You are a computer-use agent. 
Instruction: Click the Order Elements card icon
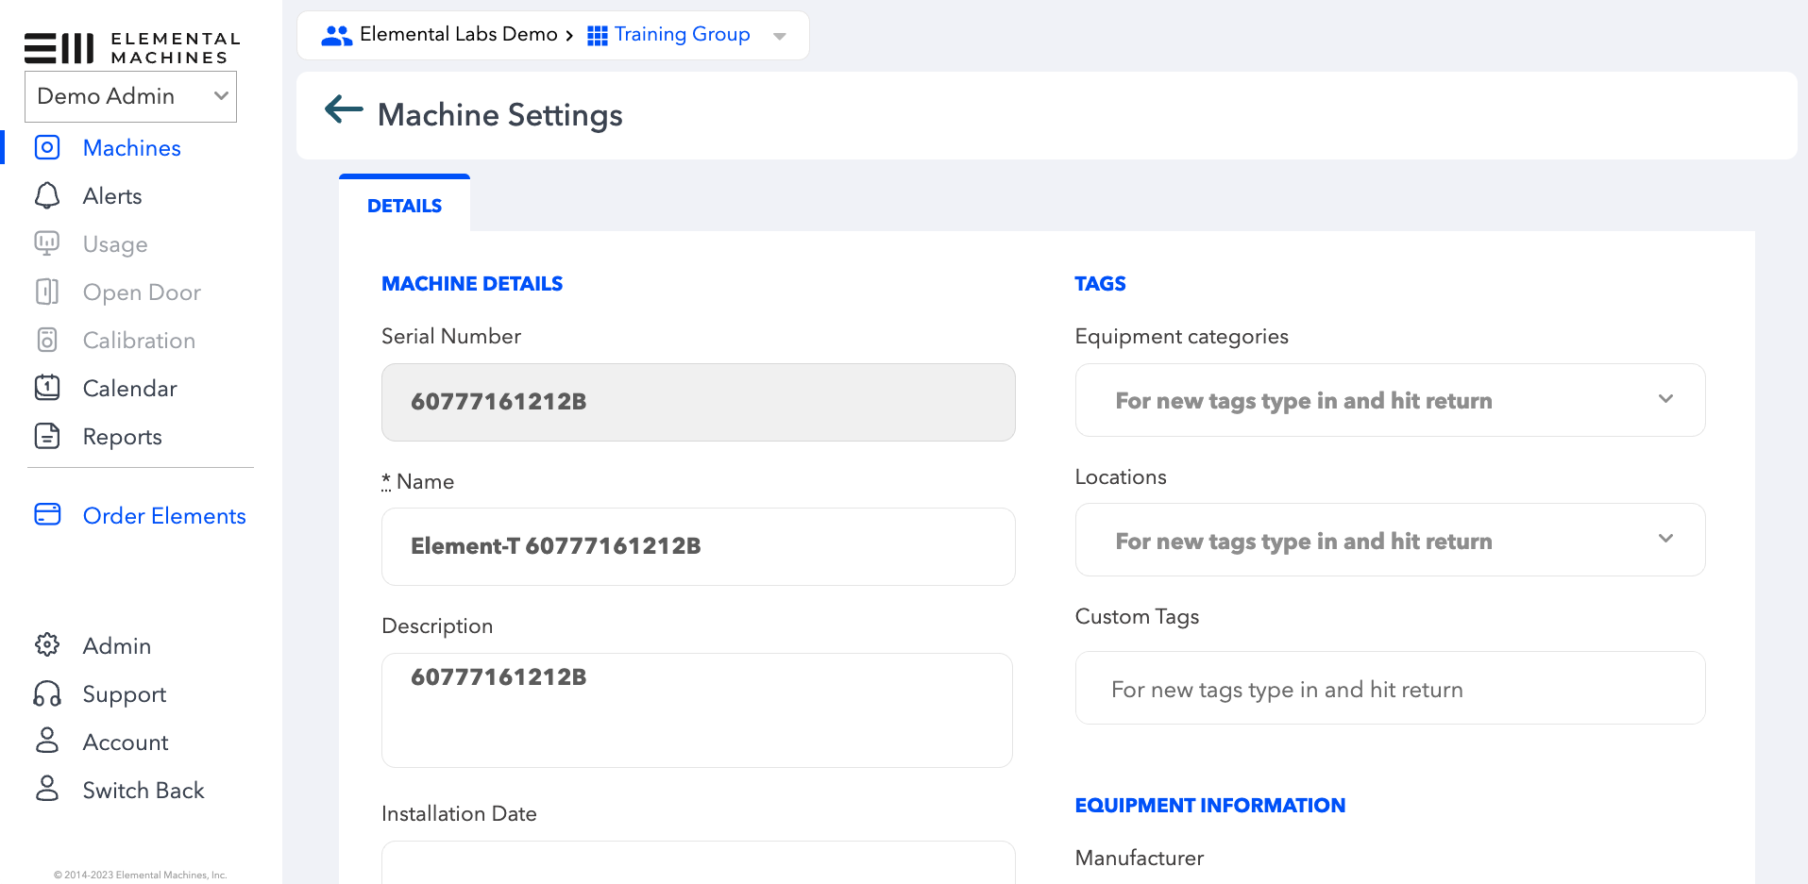(x=47, y=514)
